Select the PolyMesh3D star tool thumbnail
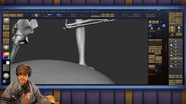 (179, 31)
